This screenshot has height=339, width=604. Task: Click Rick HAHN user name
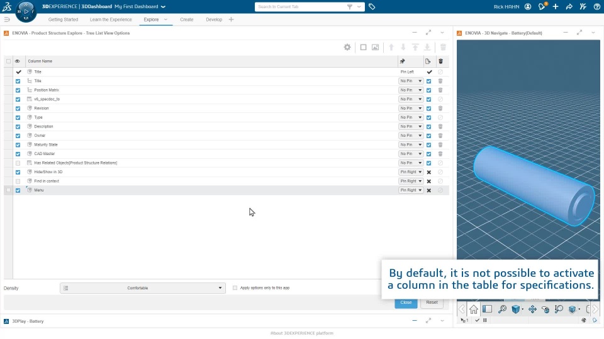tap(506, 6)
